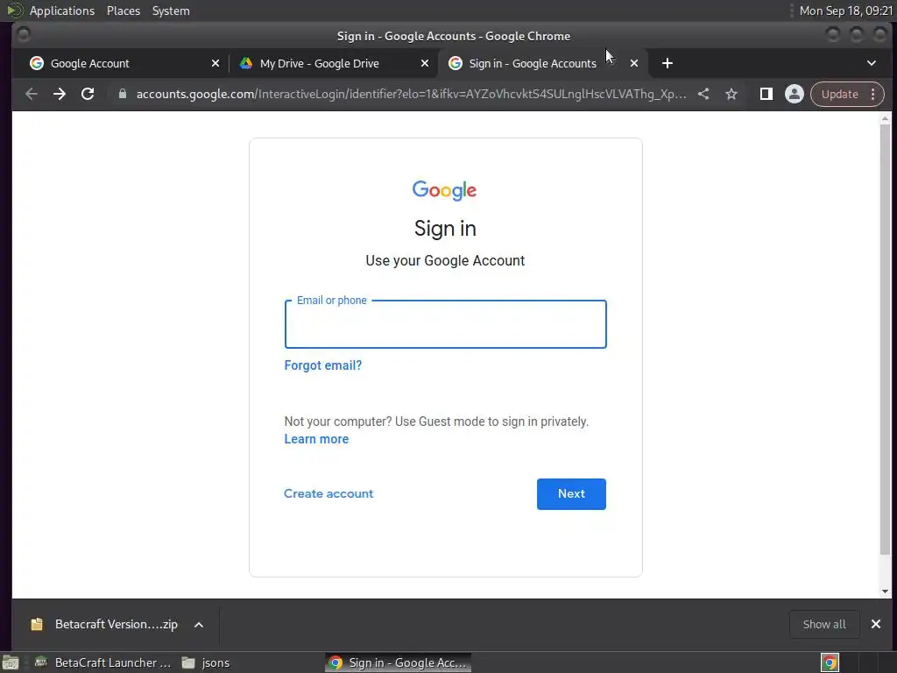
Task: Click the date and time clock
Action: point(846,11)
